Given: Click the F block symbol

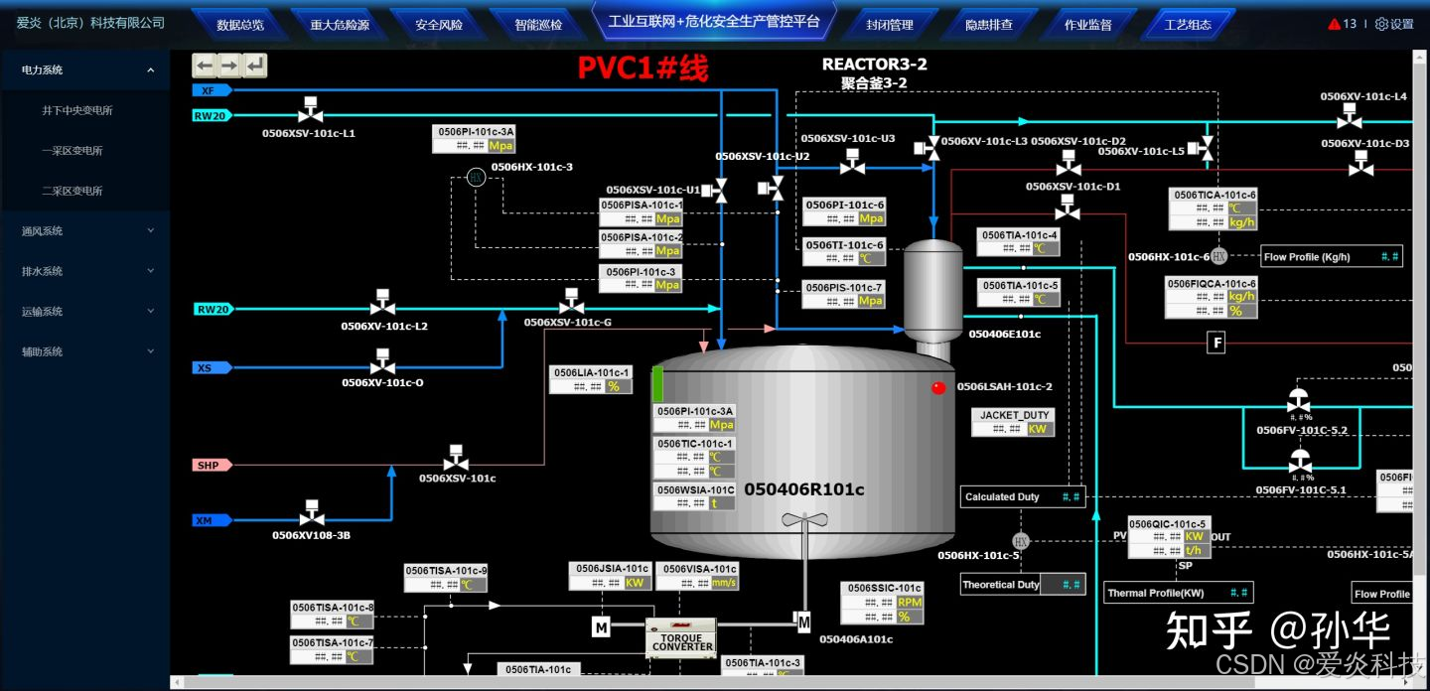Looking at the screenshot, I should 1216,343.
